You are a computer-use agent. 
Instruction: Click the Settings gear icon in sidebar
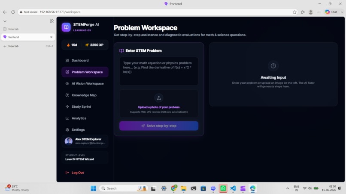(67, 129)
